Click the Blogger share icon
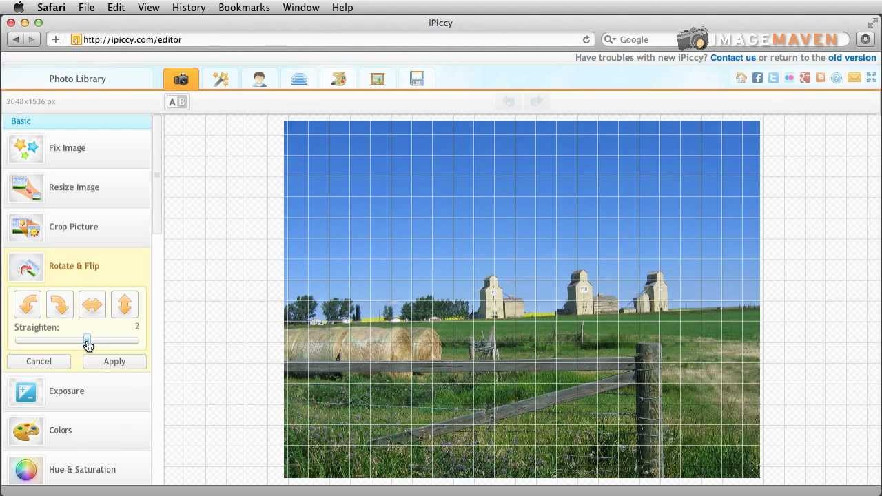This screenshot has width=882, height=496. click(x=821, y=78)
